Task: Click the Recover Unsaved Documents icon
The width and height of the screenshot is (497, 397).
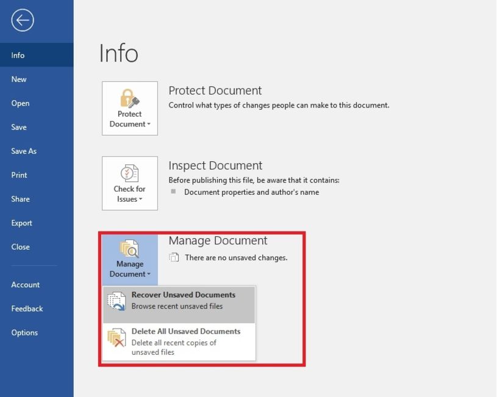Action: pos(116,302)
